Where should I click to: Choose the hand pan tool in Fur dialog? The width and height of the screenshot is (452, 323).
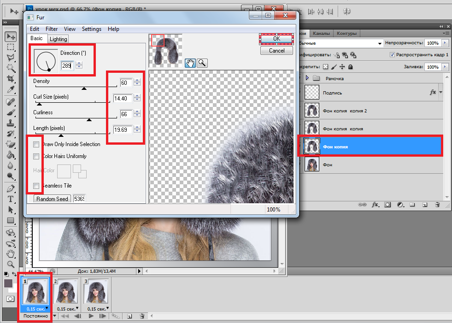pos(190,63)
